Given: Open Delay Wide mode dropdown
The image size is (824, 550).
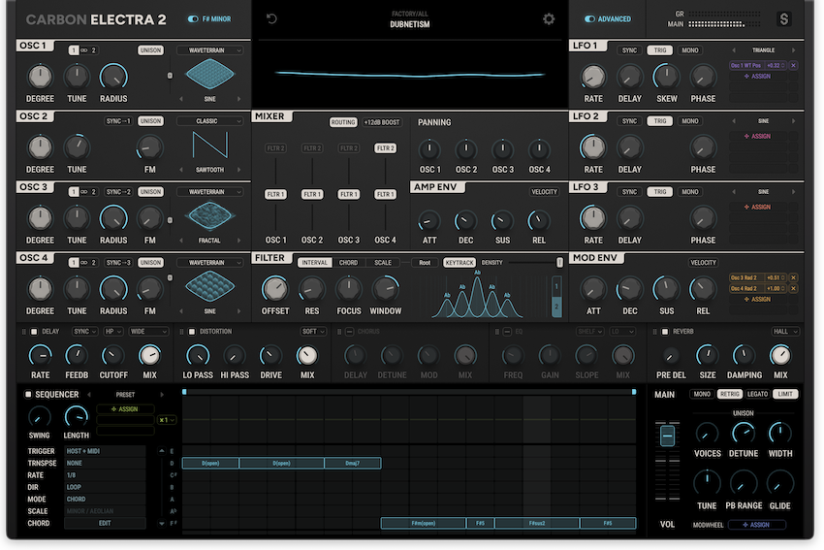Looking at the screenshot, I should point(148,332).
